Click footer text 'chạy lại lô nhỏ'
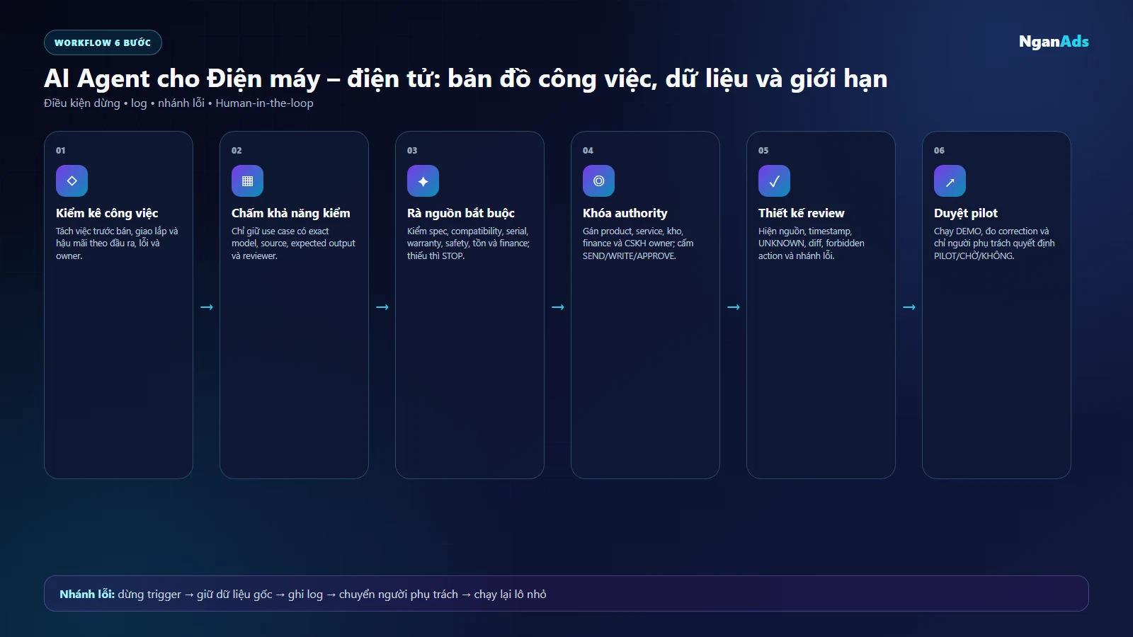Image resolution: width=1133 pixels, height=637 pixels. (x=510, y=594)
